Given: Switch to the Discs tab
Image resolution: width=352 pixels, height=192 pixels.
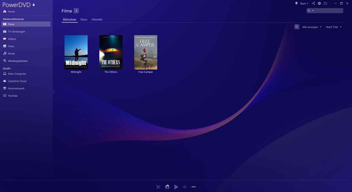Looking at the screenshot, I should tap(84, 19).
